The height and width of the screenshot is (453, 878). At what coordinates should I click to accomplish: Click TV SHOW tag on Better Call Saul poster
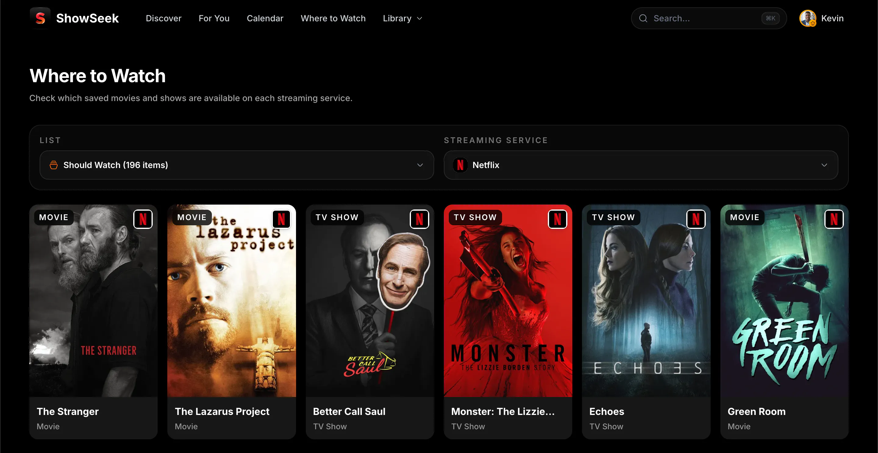click(x=337, y=217)
